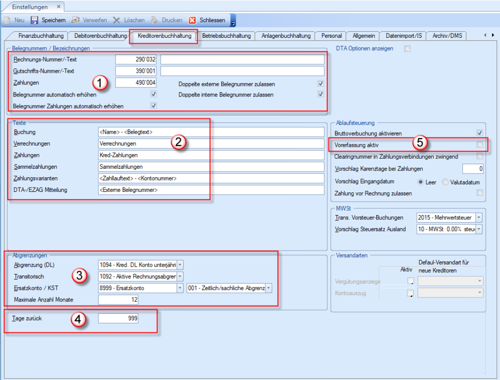
Task: Click the Tage zurück input field
Action: click(119, 319)
